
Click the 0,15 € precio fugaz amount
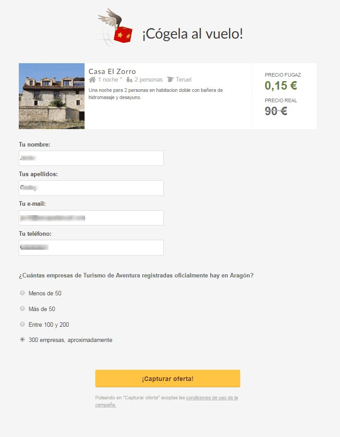point(281,85)
